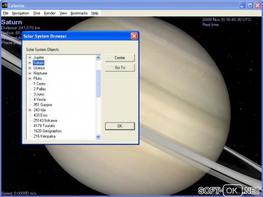The width and height of the screenshot is (263, 197).
Task: Minimize the Celestia window
Action: [242, 5]
